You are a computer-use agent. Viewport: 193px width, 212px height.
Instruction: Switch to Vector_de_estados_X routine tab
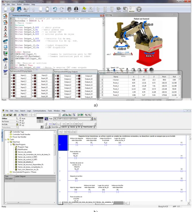point(105,202)
